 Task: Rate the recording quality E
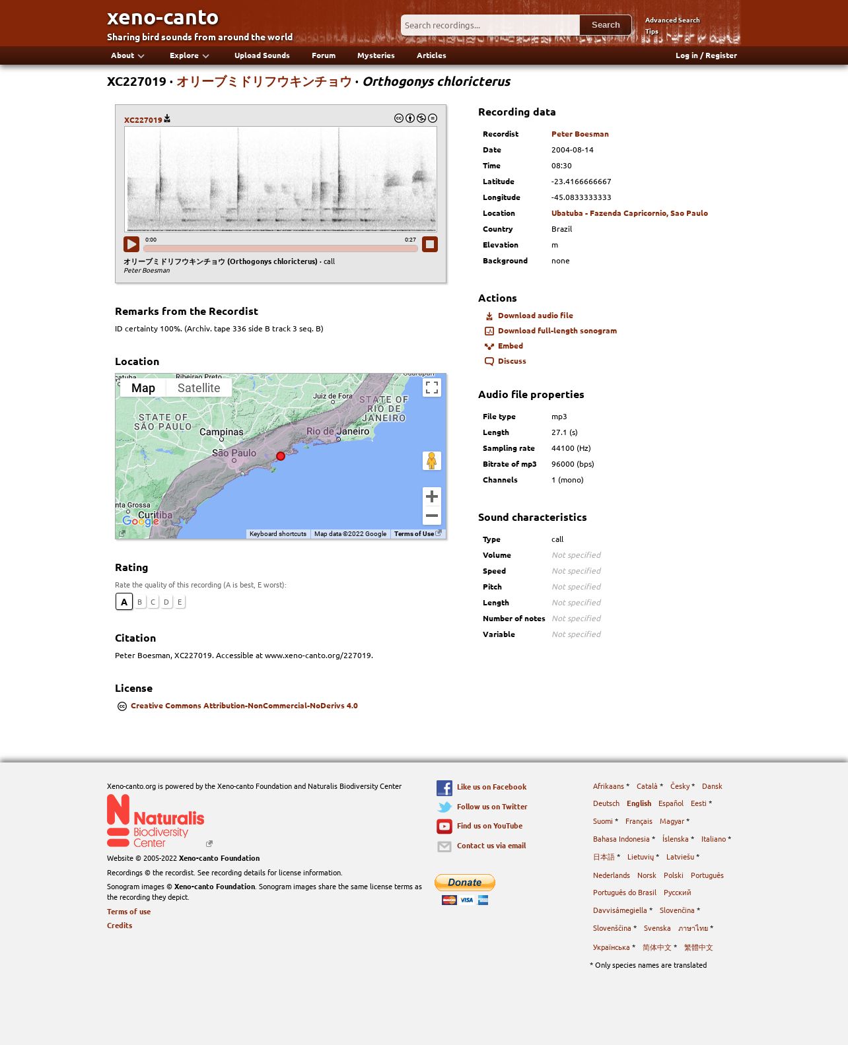click(180, 602)
